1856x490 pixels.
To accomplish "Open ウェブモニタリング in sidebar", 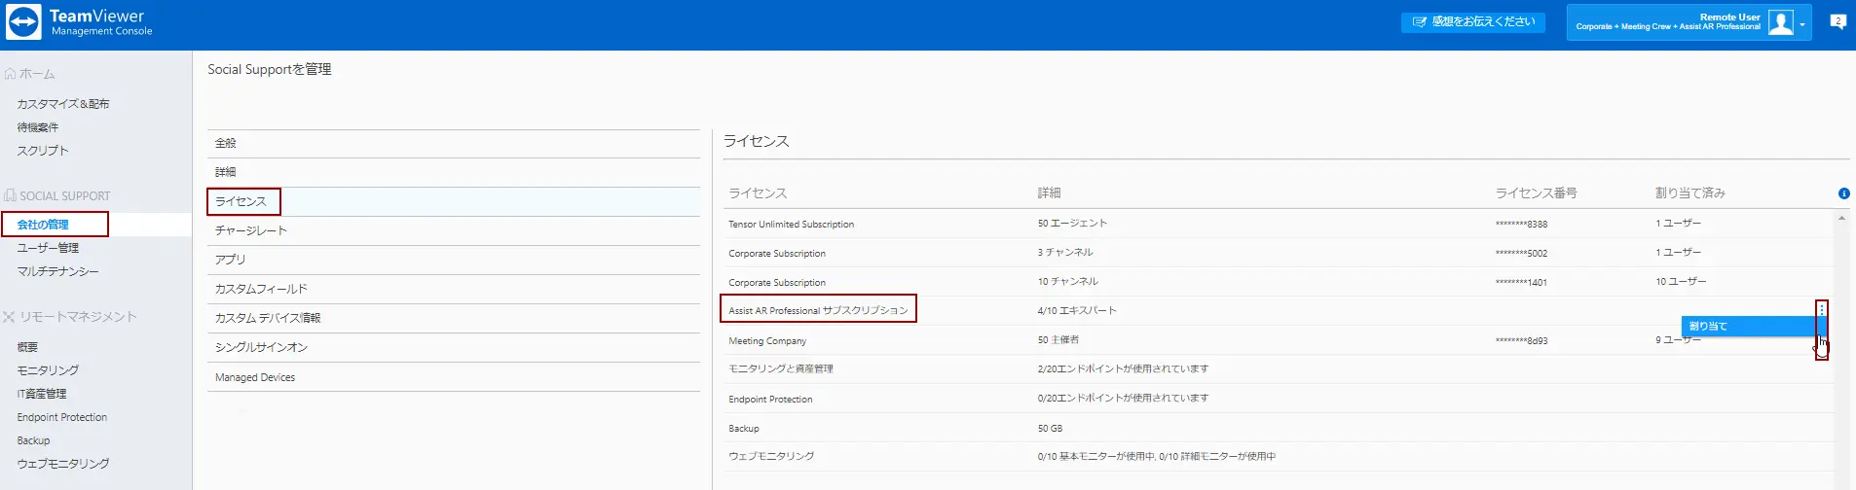I will pyautogui.click(x=63, y=464).
